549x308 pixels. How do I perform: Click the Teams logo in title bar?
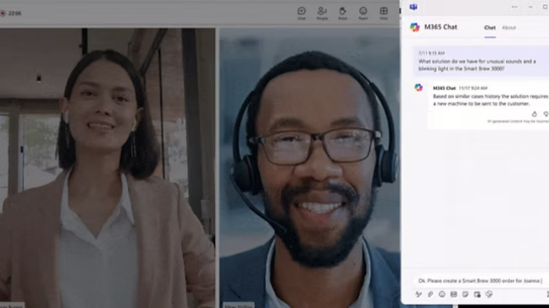coord(413,7)
